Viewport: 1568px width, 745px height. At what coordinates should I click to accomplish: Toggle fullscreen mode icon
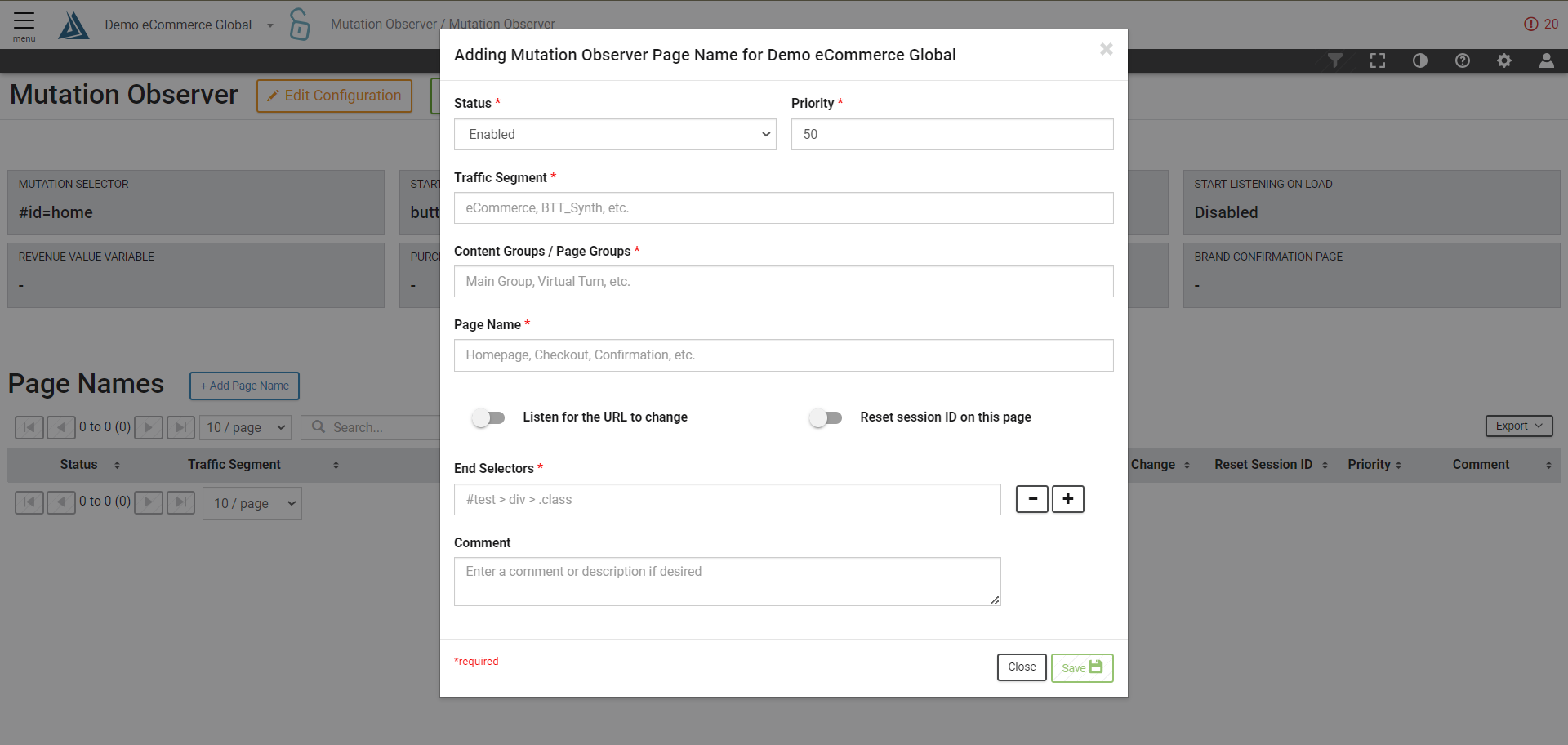1377,60
